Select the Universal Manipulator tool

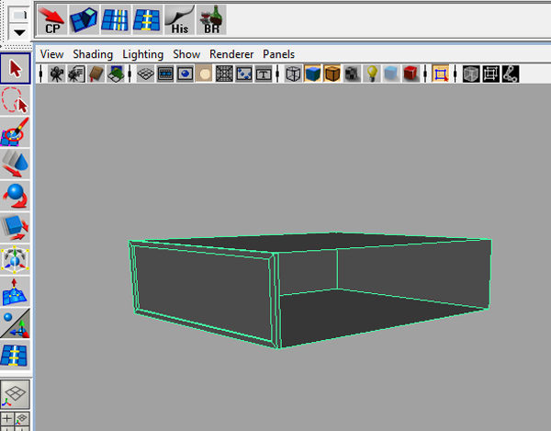pyautogui.click(x=15, y=259)
